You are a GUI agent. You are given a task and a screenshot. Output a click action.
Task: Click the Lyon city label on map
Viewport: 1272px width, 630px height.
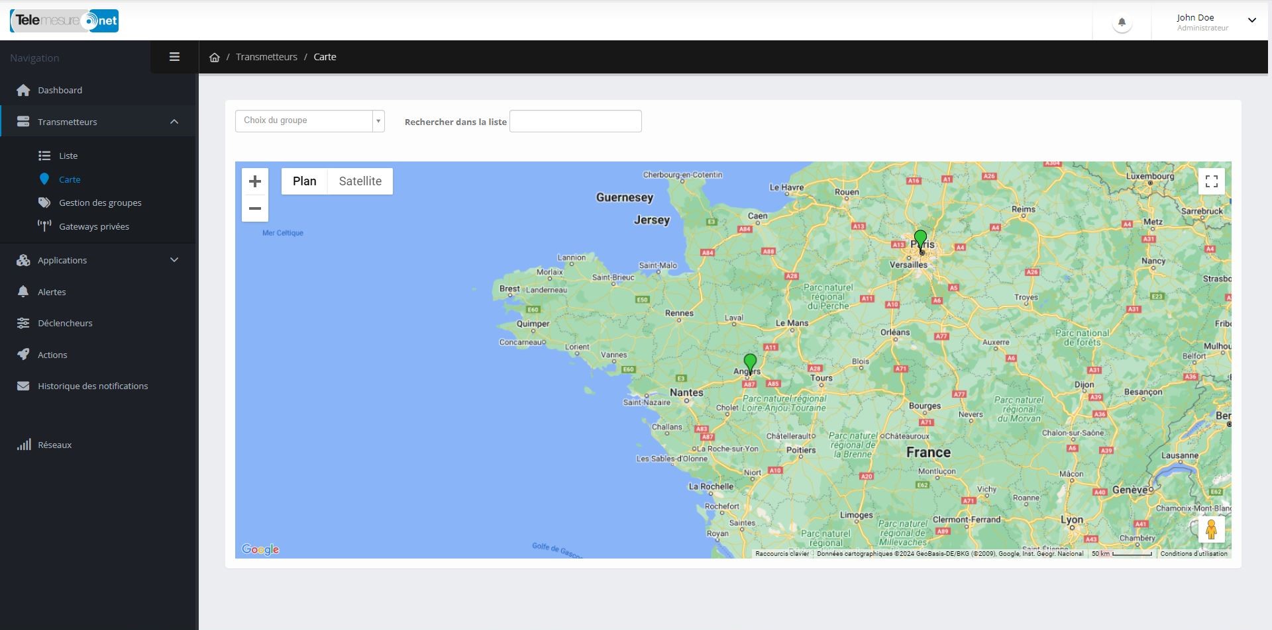1071,519
